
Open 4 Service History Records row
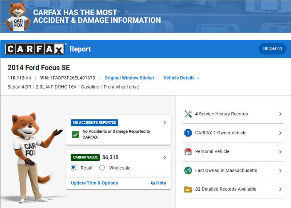pos(233,114)
